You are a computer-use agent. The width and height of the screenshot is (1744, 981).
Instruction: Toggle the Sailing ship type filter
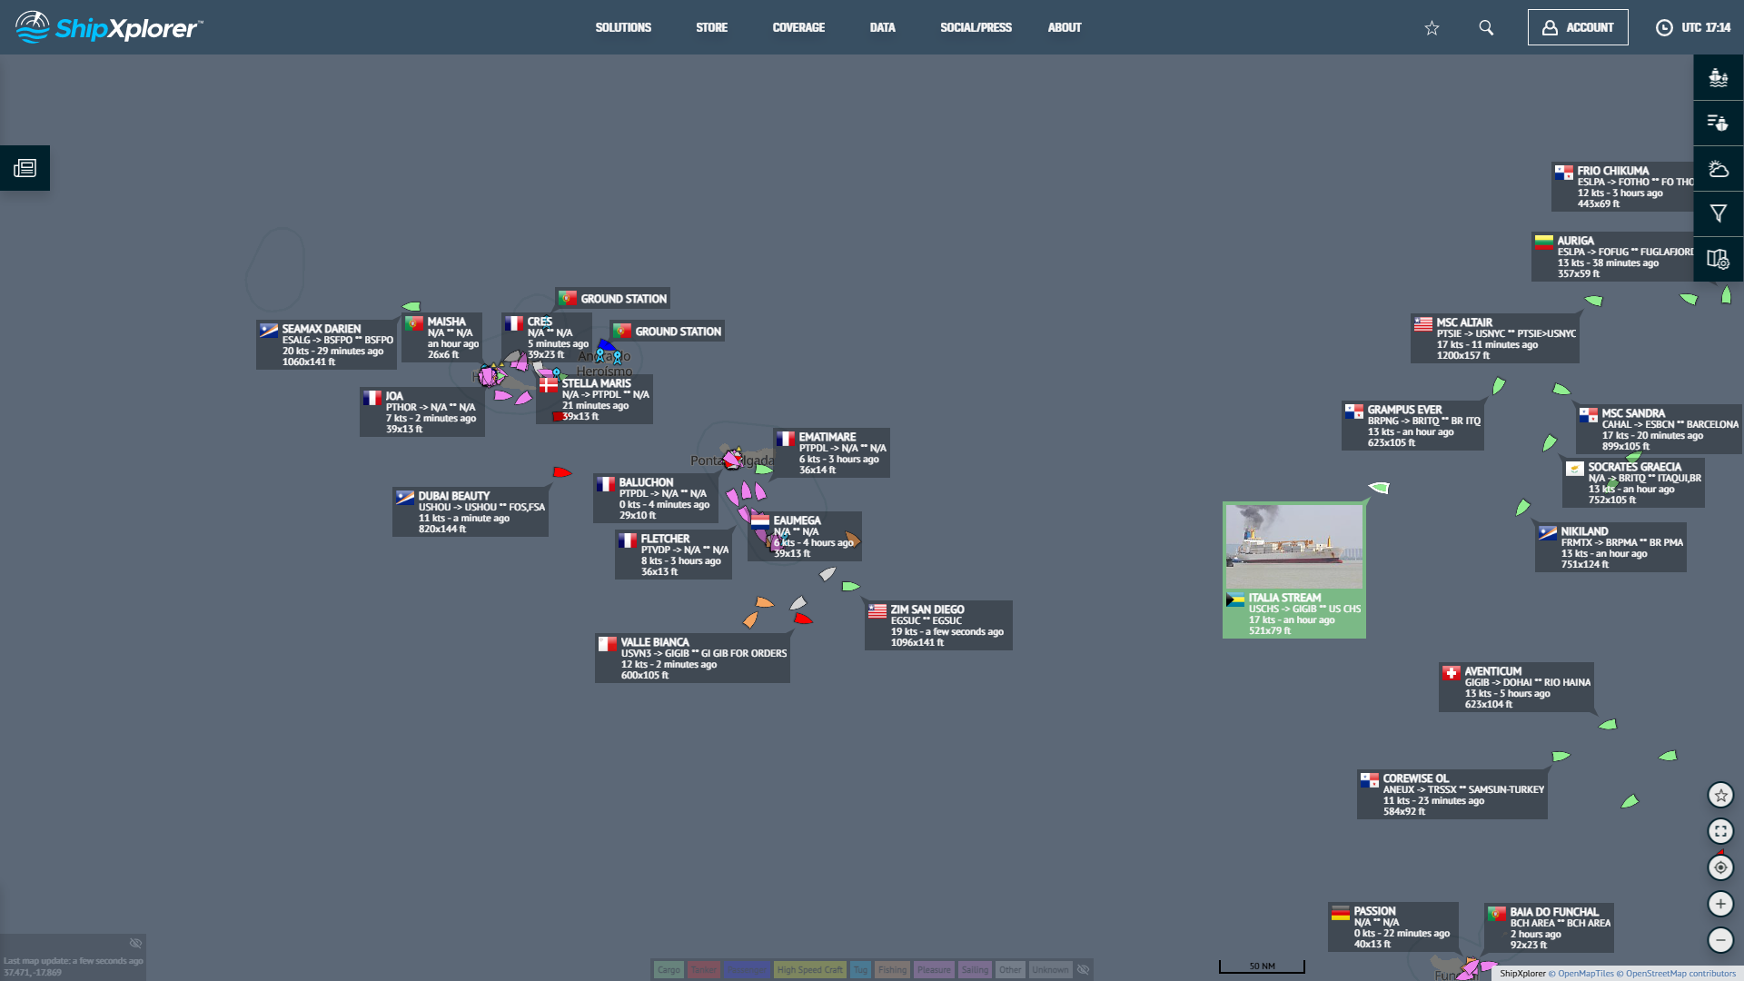[x=975, y=970]
